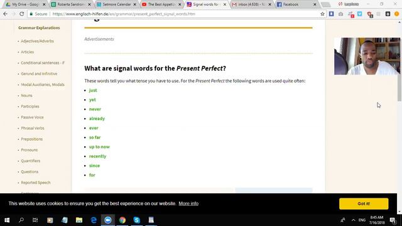402x226 pixels.
Task: Click the webcam video thumbnail
Action: click(x=367, y=56)
